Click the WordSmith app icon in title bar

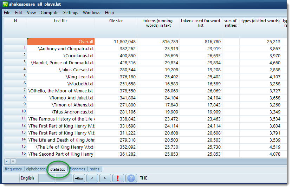pos(5,4)
